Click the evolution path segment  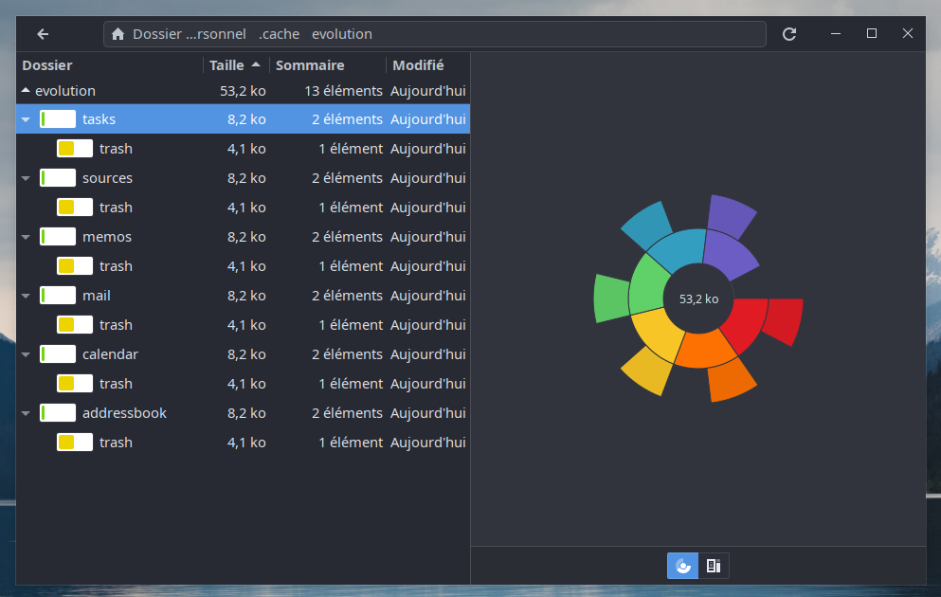click(341, 34)
